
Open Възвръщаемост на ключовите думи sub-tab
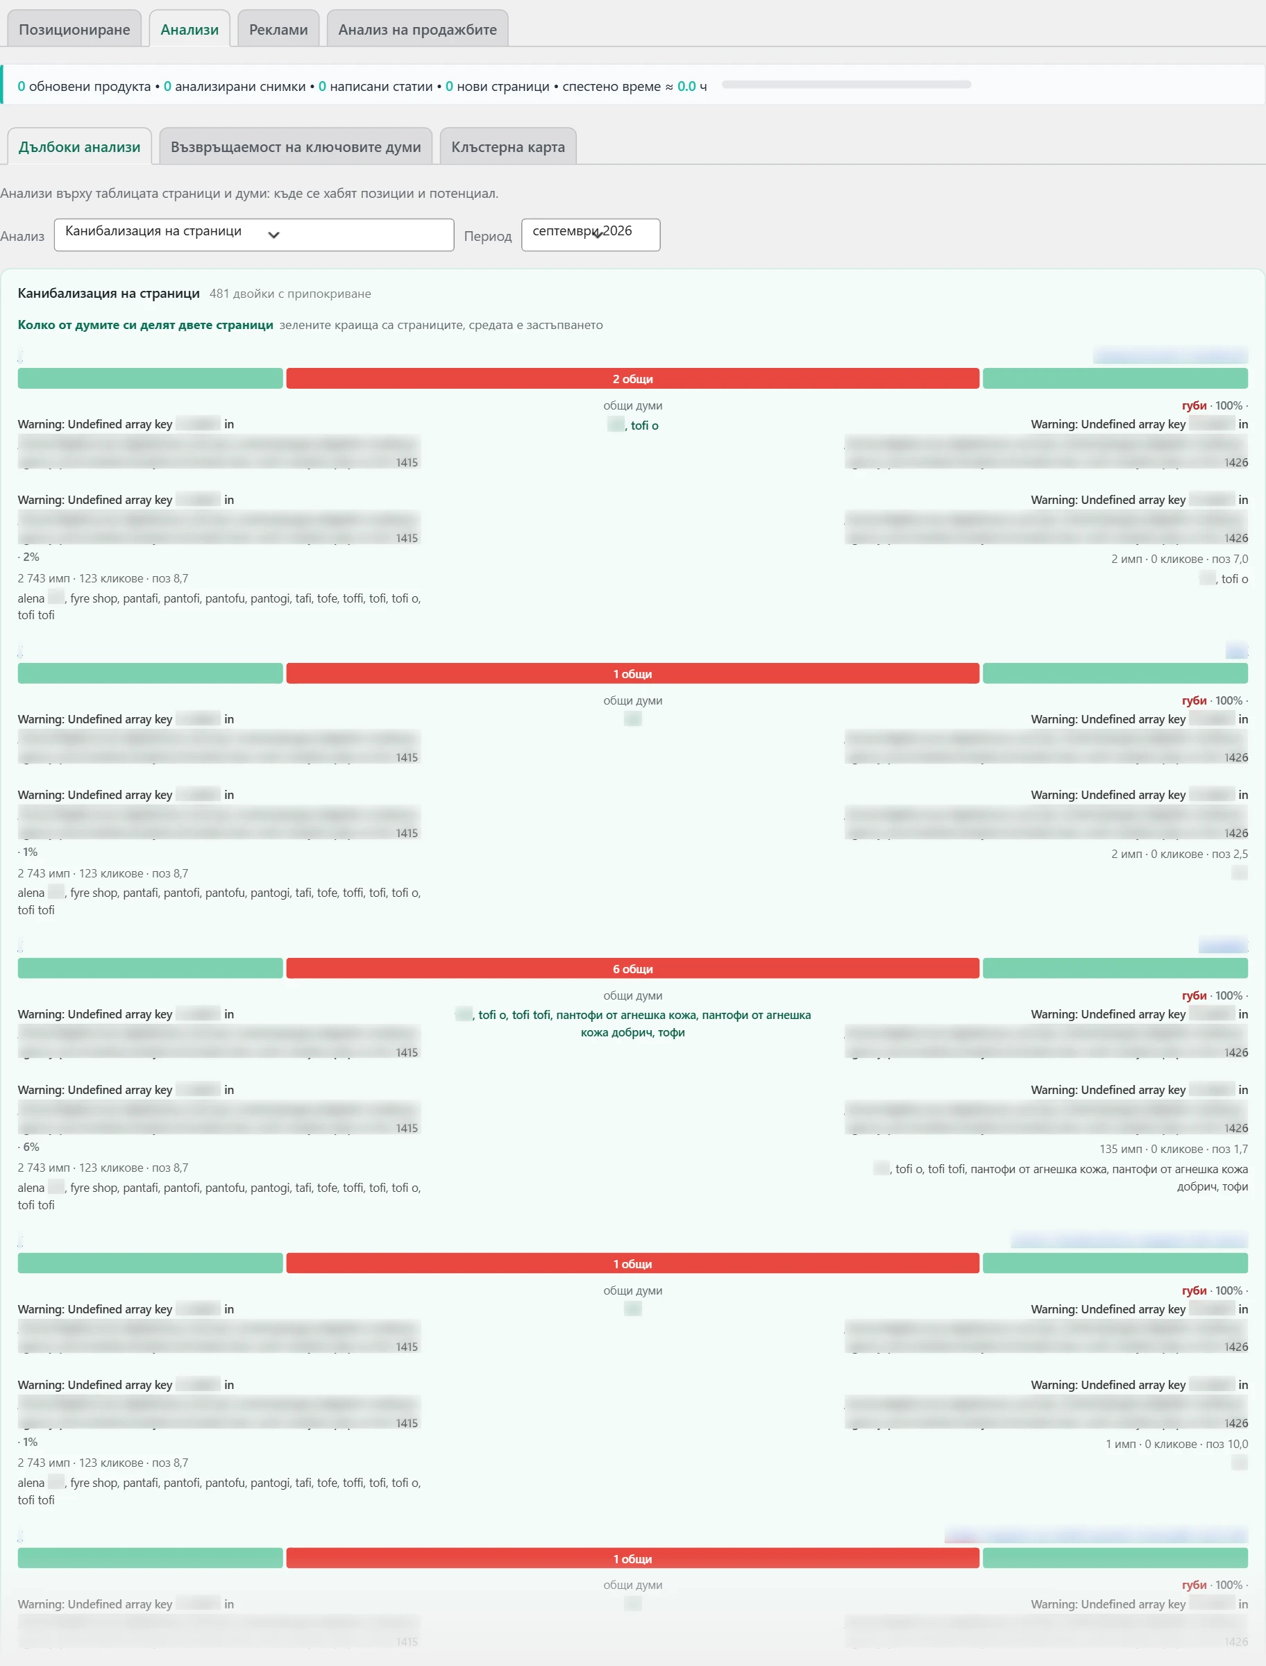click(296, 147)
